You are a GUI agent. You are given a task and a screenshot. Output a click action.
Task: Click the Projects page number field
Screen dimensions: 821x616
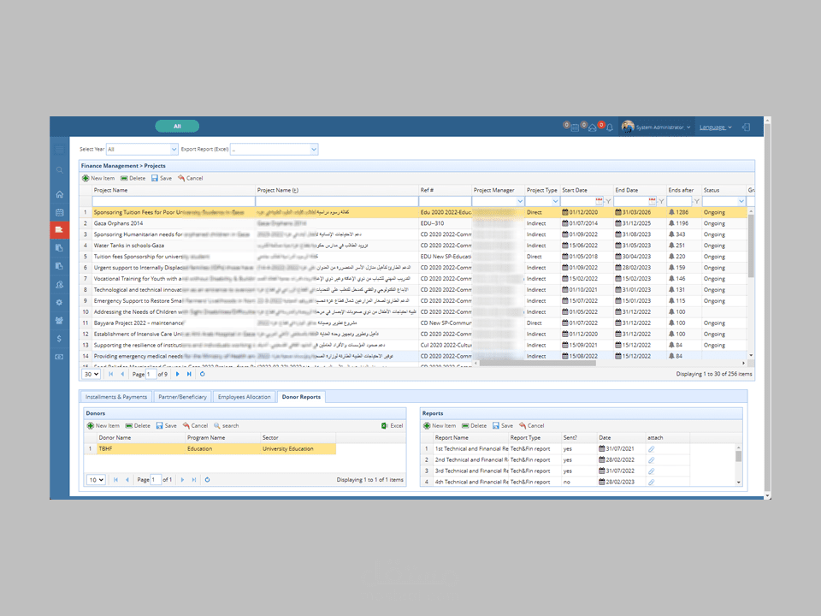point(151,374)
